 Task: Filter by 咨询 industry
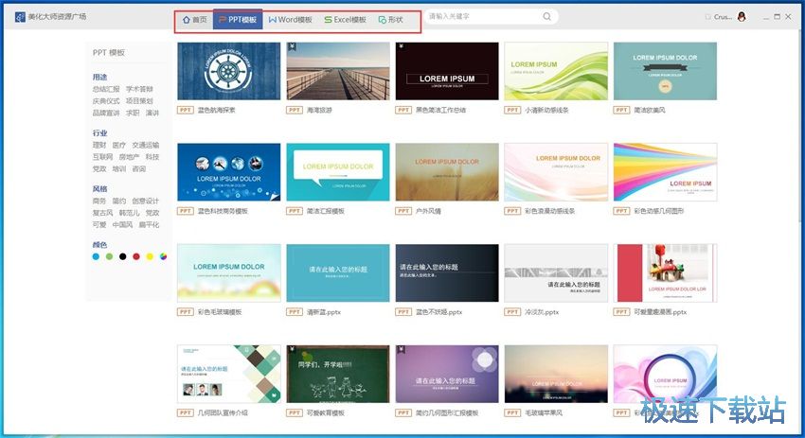[139, 168]
